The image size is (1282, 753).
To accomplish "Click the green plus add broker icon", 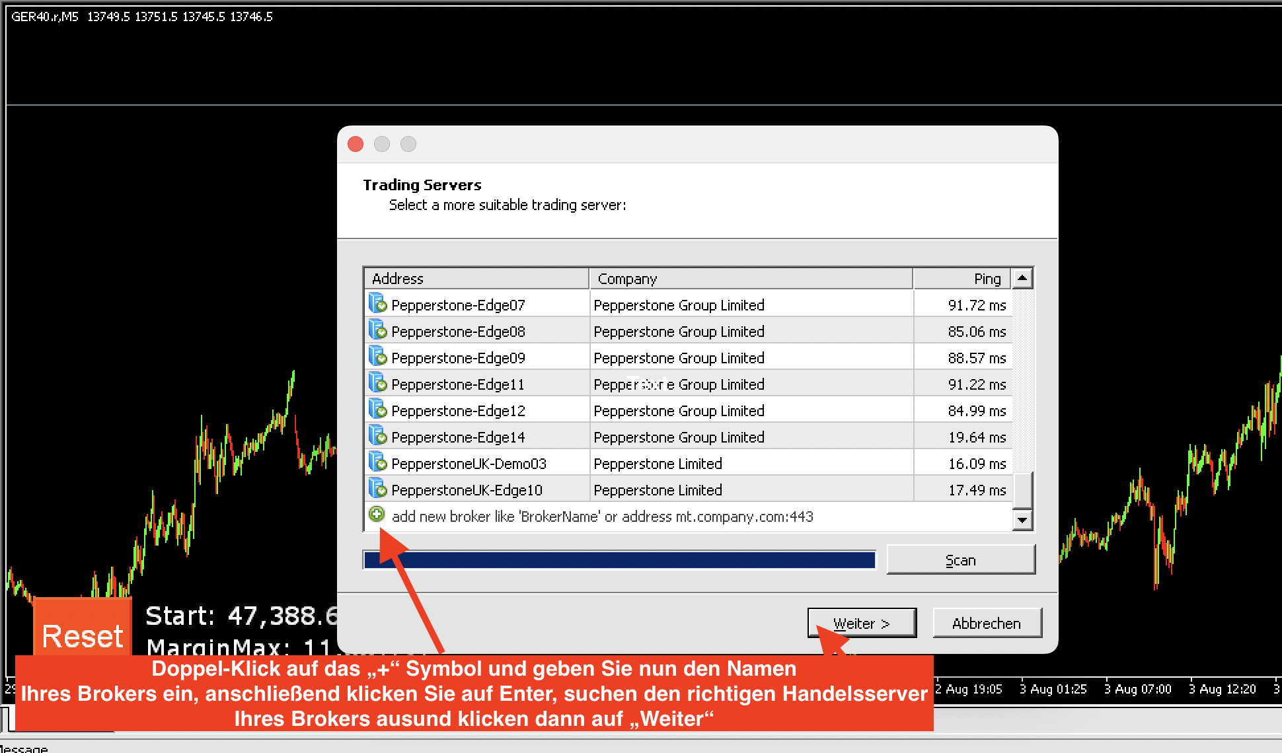I will (377, 514).
